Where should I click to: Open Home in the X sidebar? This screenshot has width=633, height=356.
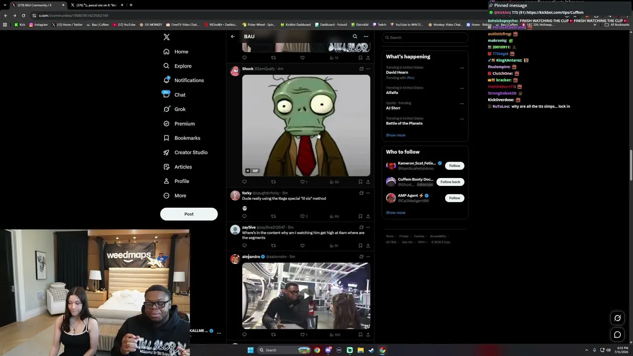click(x=176, y=51)
